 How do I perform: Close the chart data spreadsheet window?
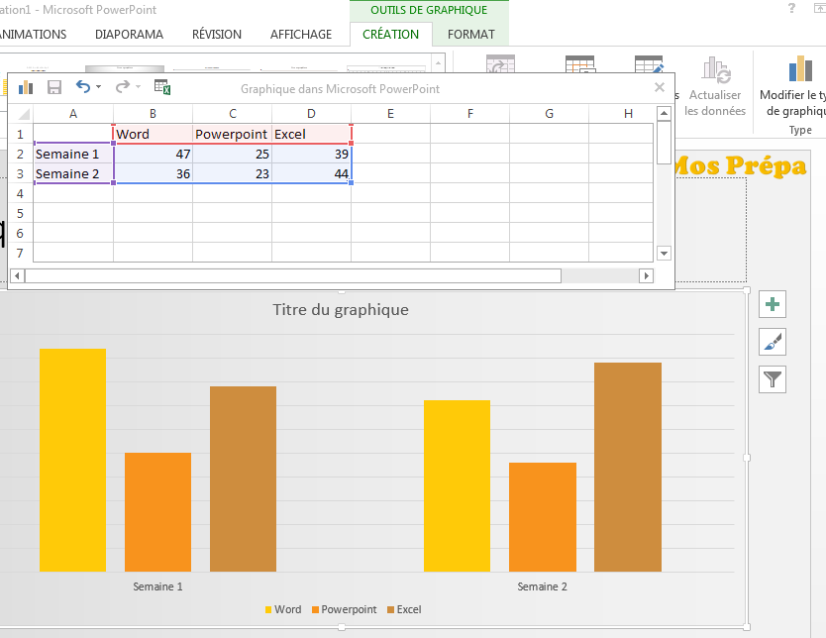659,87
